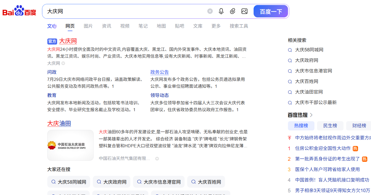Open the 笔记 tab

143,26
